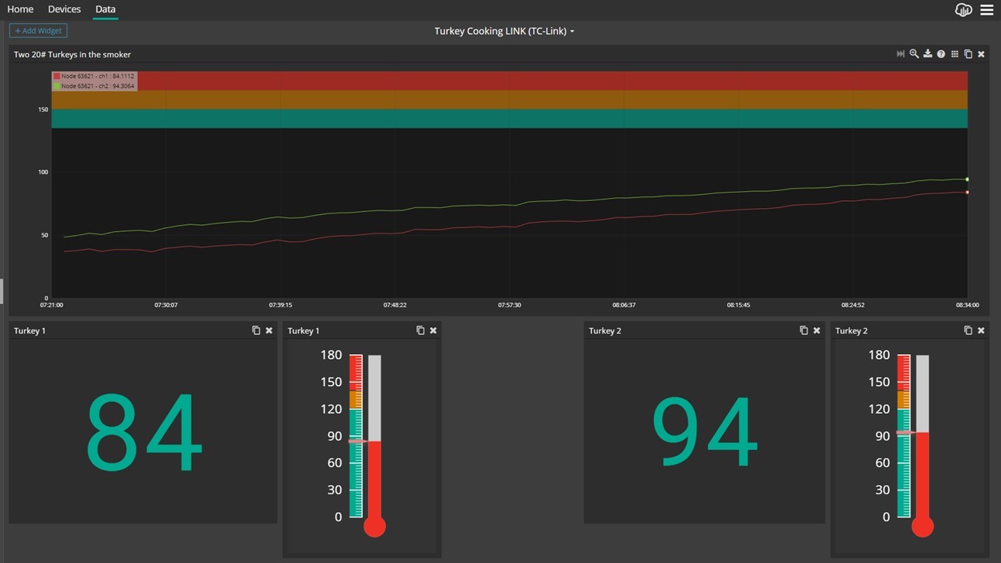Close the Turkey 1 thermometer widget

[x=433, y=330]
